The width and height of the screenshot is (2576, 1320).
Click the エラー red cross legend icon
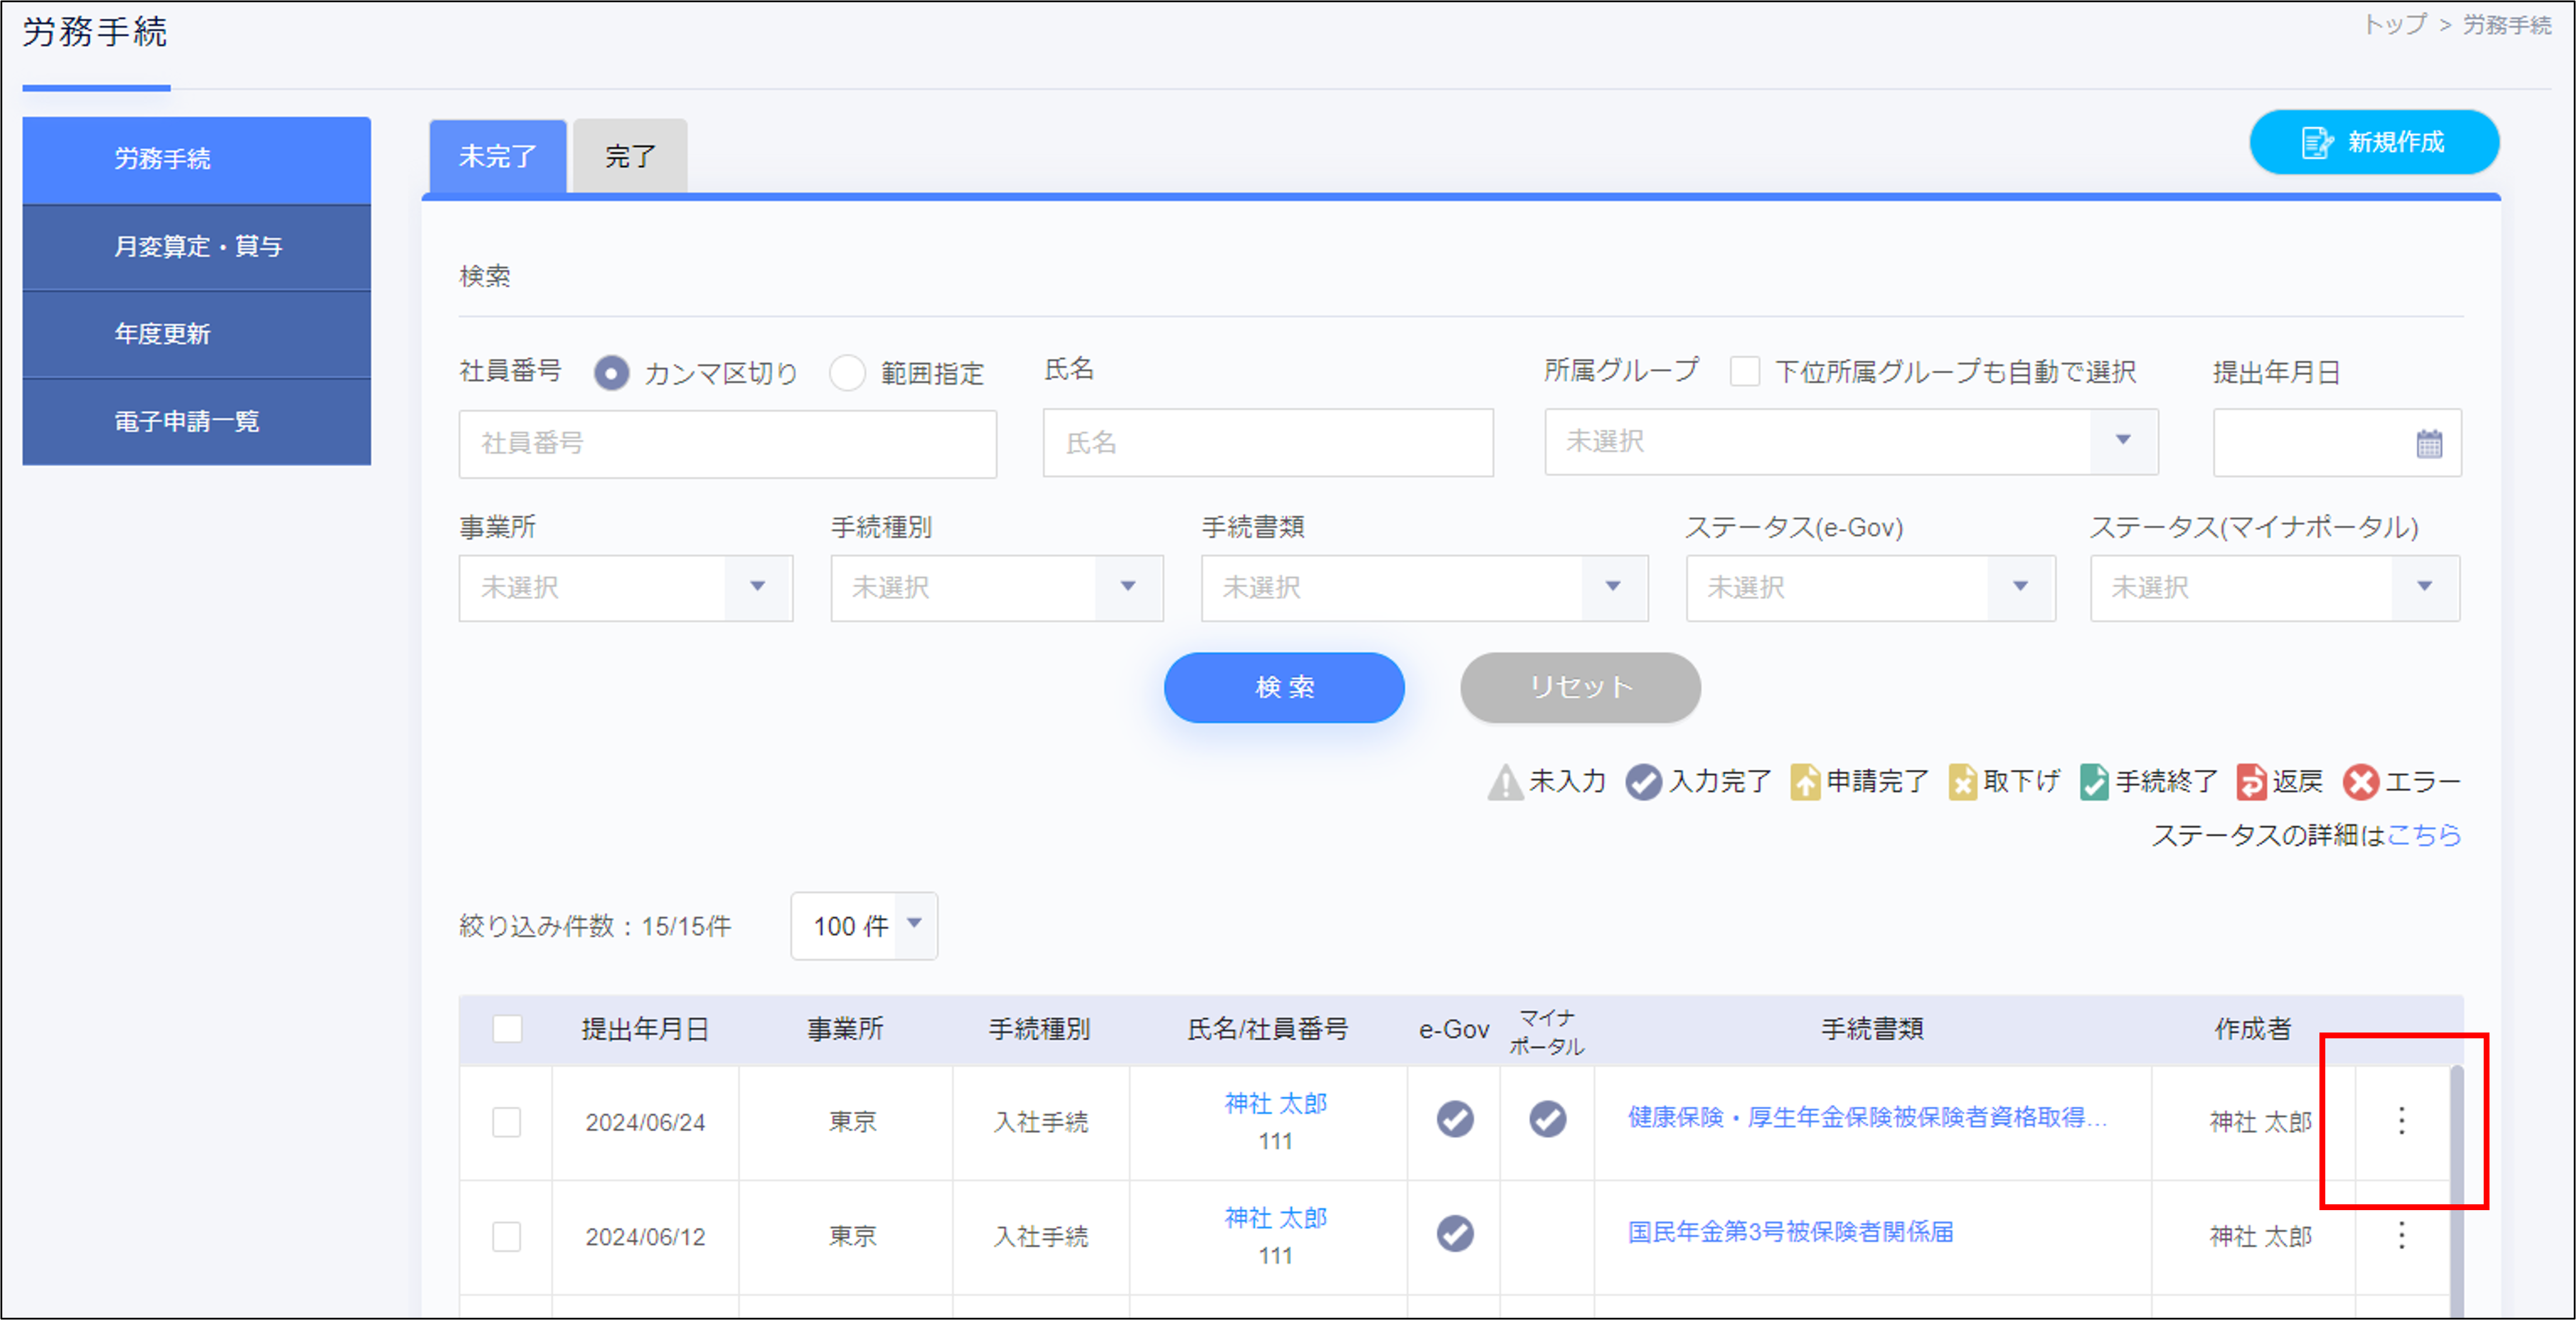click(x=2361, y=782)
